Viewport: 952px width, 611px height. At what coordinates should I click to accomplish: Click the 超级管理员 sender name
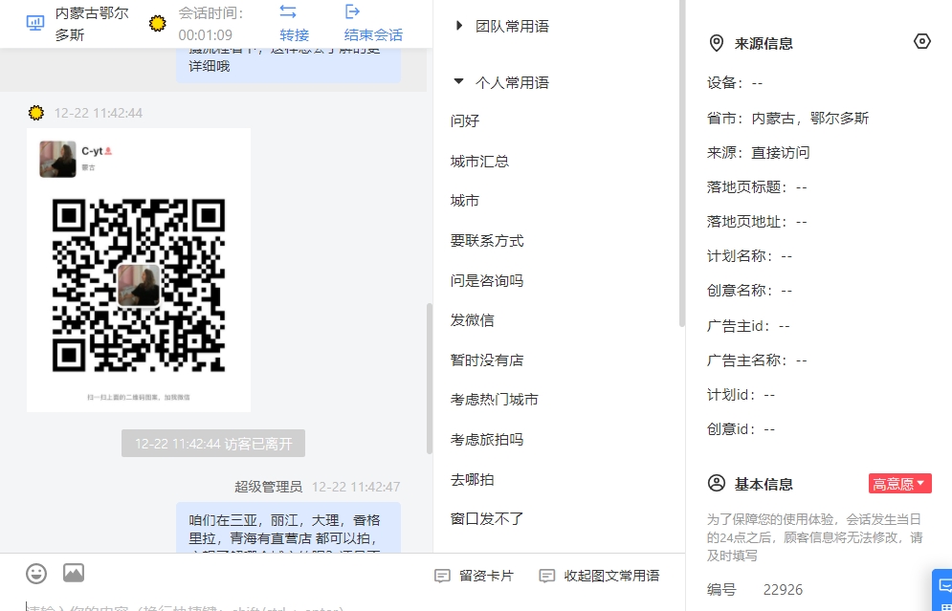coord(268,487)
